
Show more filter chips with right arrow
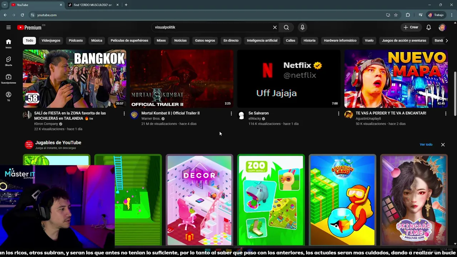coord(446,40)
